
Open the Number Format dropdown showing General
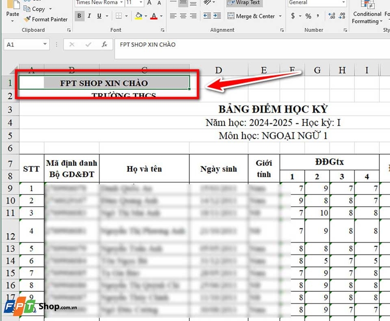coord(317,2)
